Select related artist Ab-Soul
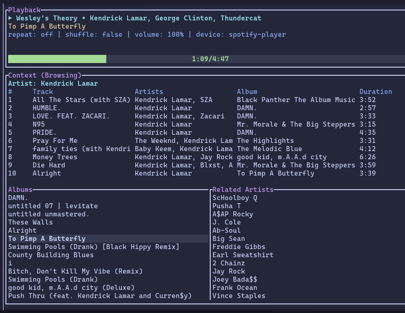 [227, 230]
